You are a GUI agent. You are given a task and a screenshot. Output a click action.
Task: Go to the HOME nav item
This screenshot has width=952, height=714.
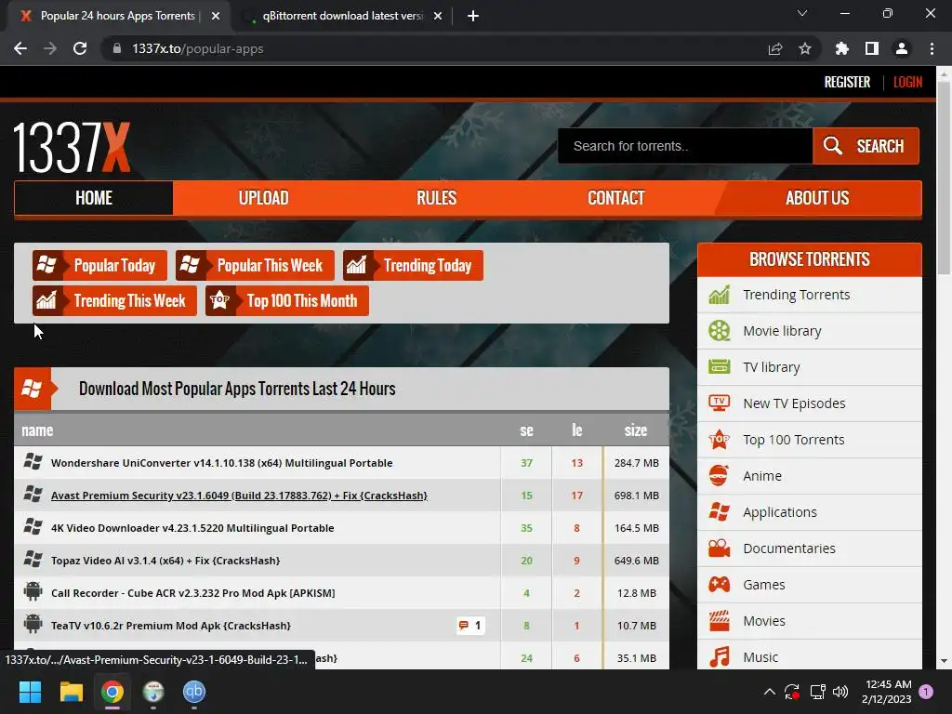[x=94, y=198]
